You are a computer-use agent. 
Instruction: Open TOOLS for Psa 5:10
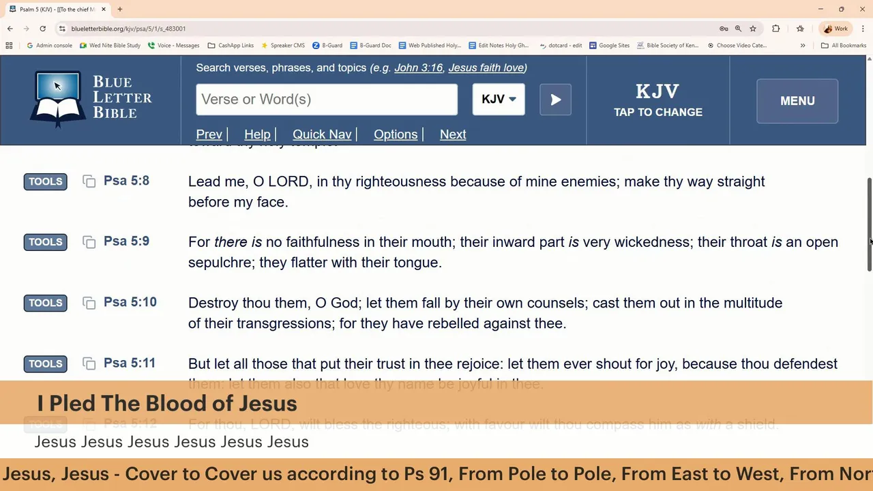coord(46,303)
